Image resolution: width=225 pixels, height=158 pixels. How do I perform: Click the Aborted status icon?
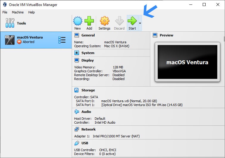click(x=19, y=42)
